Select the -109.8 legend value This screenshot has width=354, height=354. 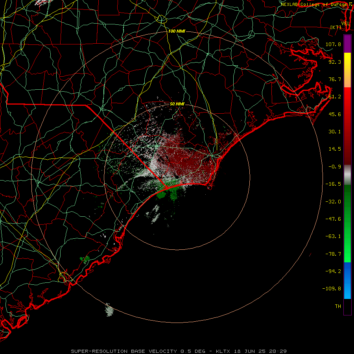(332, 289)
